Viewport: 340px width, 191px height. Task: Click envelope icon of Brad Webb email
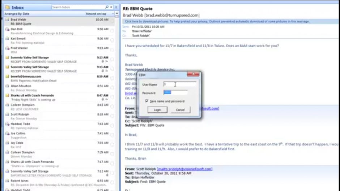[7, 19]
